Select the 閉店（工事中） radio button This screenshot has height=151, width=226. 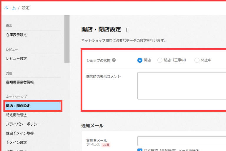point(160,60)
